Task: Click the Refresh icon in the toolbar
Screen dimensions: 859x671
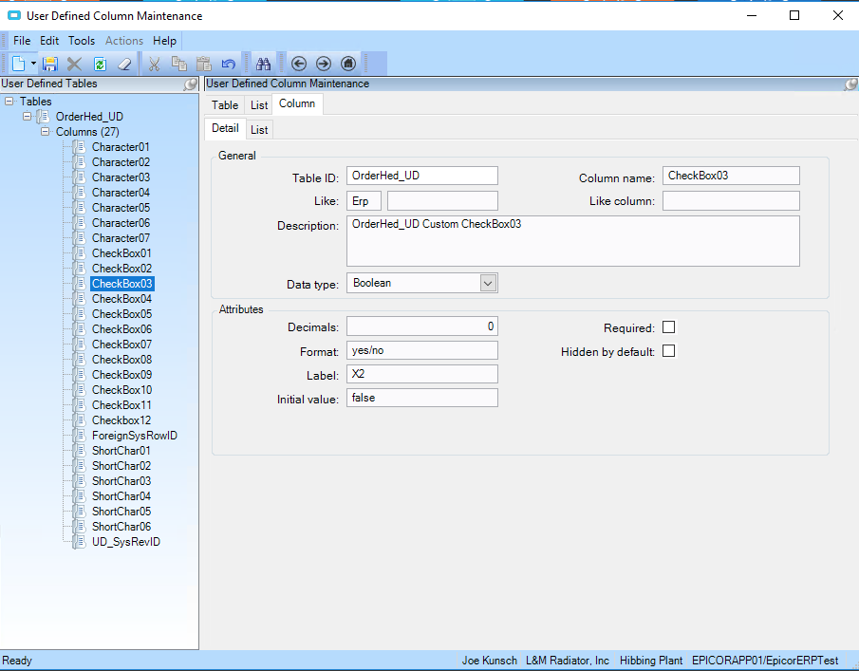Action: click(x=99, y=64)
